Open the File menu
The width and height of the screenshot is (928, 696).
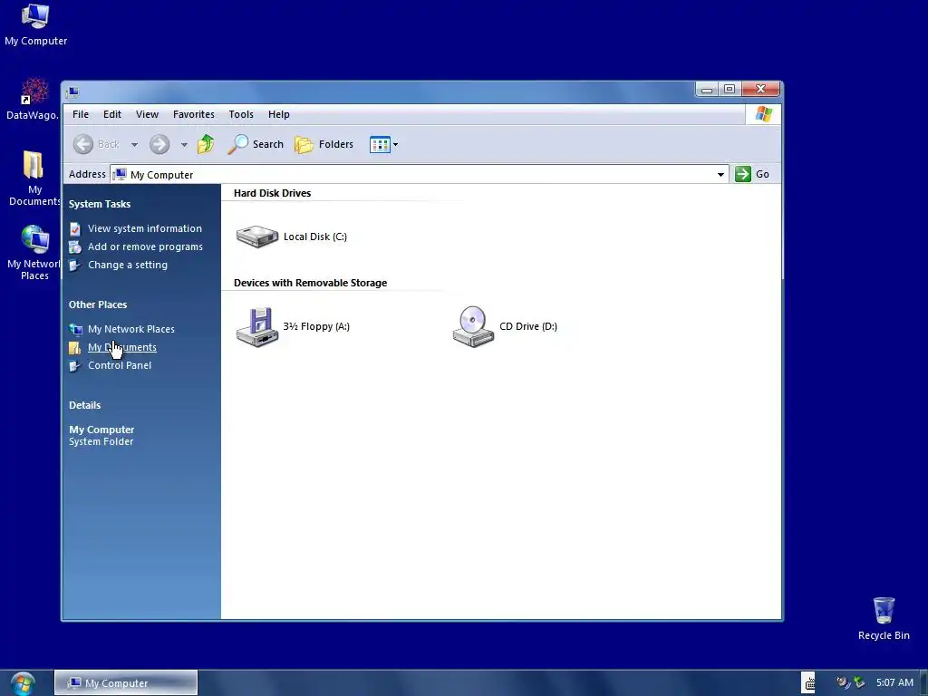click(x=81, y=114)
